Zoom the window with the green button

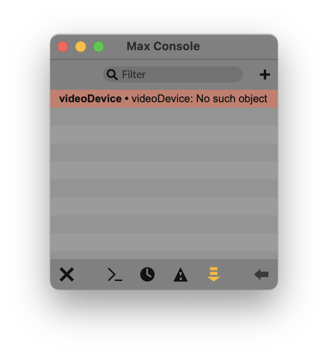[x=99, y=47]
